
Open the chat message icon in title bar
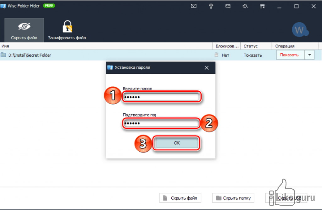[x=228, y=6]
